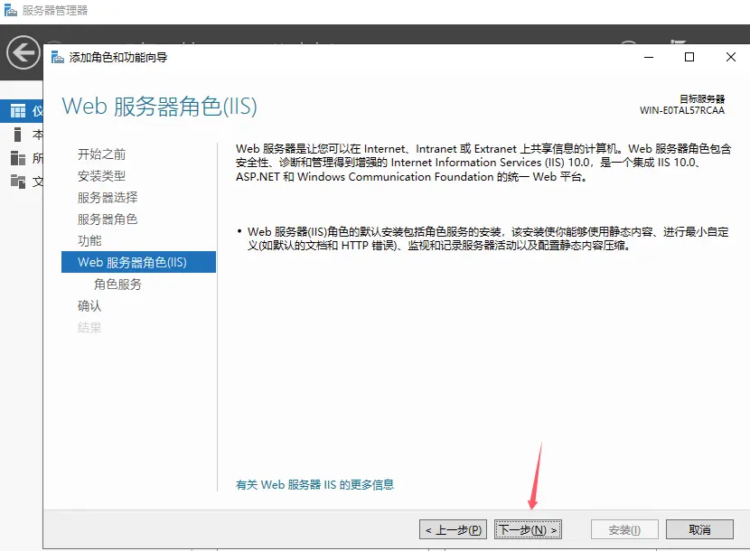Click the 取消 button

[699, 529]
